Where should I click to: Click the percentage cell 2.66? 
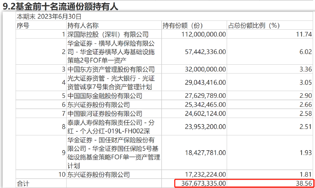[x=306, y=104]
